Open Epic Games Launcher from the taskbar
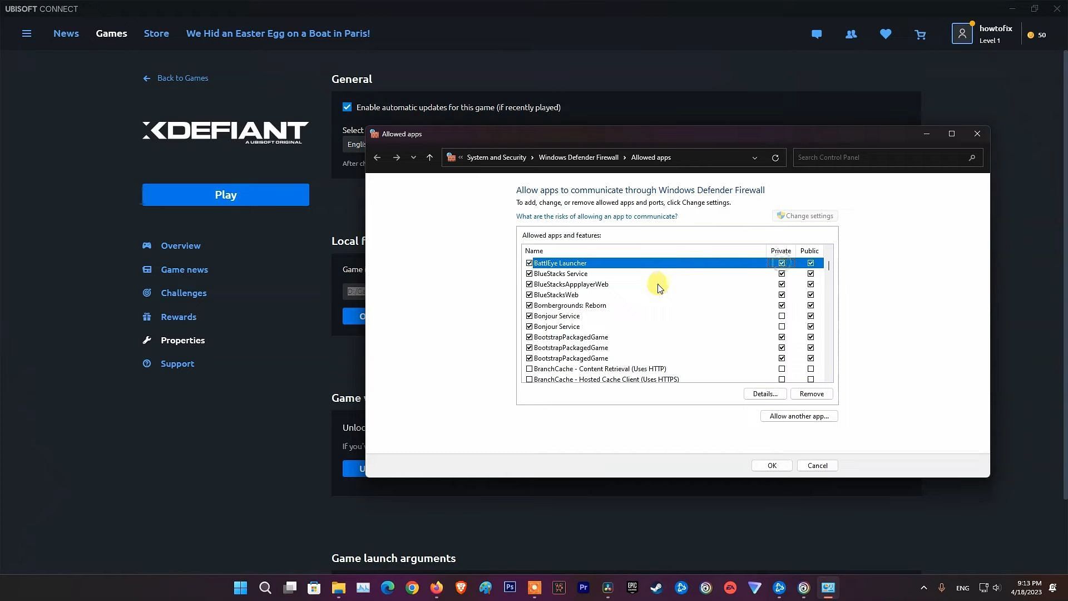 click(x=632, y=588)
